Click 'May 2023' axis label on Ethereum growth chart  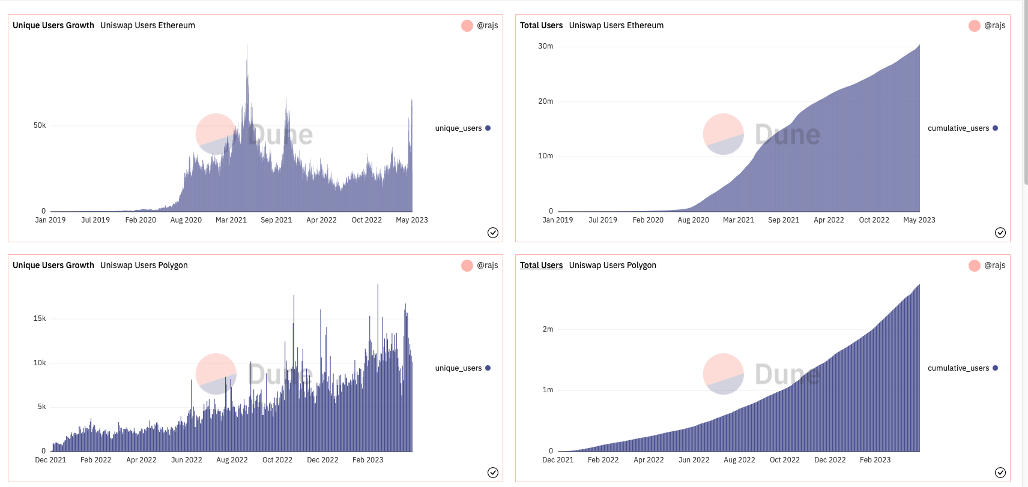point(412,220)
